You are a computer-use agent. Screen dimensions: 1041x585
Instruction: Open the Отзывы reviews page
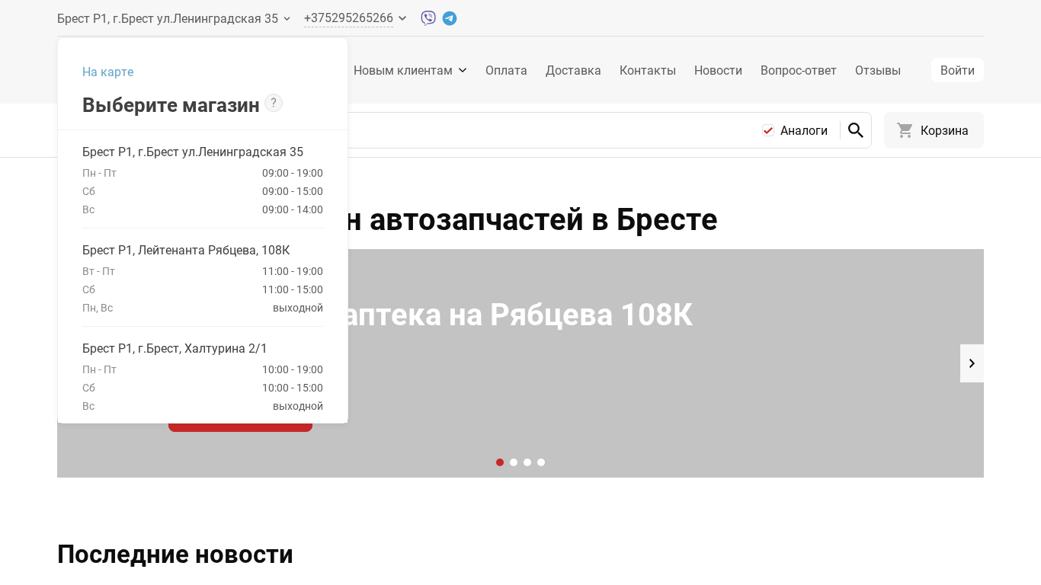pos(877,70)
